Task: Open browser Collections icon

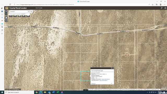Action: [157, 4]
